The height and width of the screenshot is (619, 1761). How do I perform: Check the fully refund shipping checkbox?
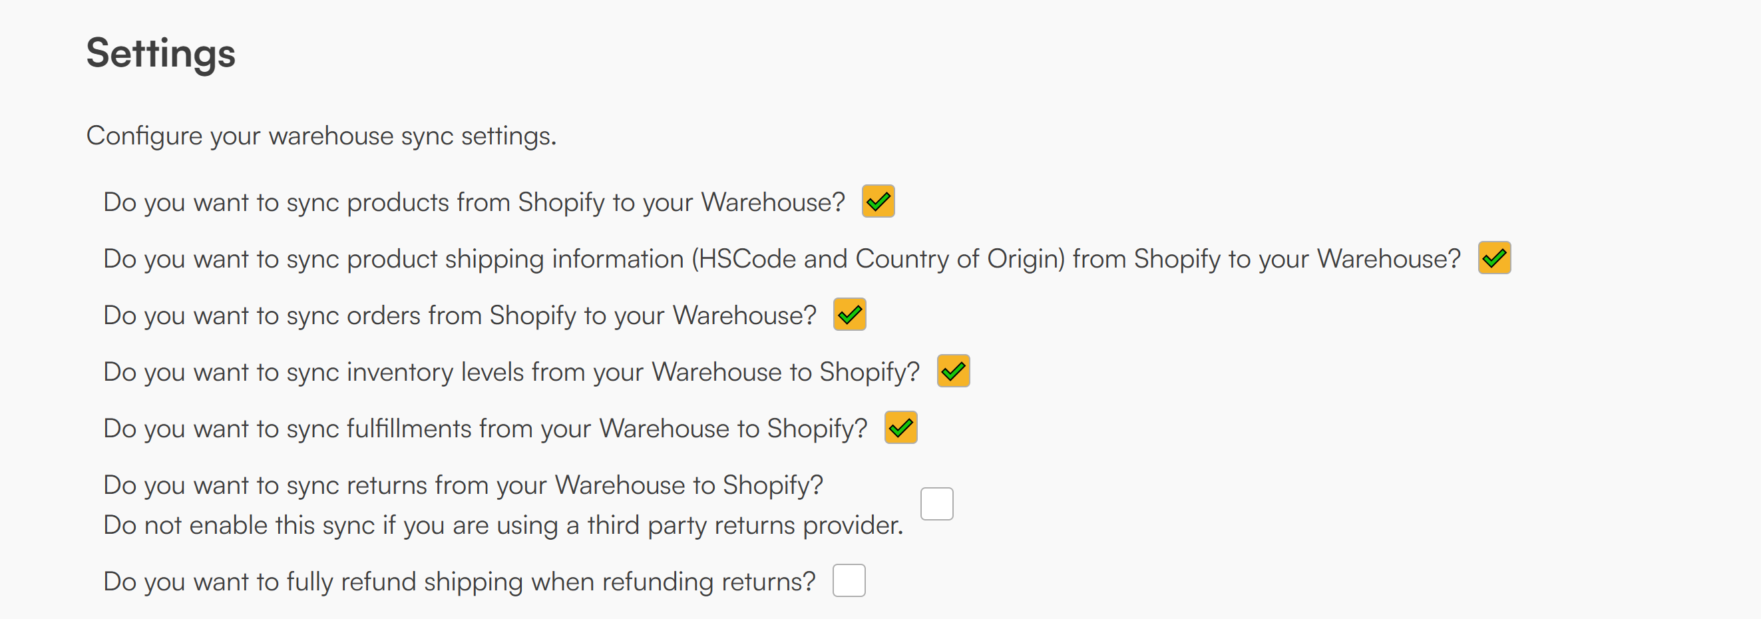point(849,580)
